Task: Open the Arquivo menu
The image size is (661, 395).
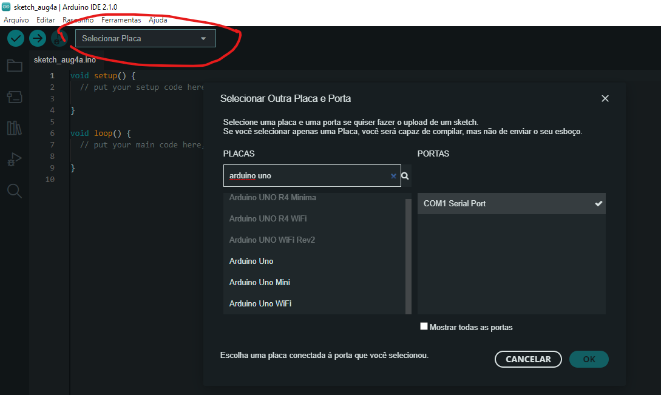Action: [x=16, y=20]
